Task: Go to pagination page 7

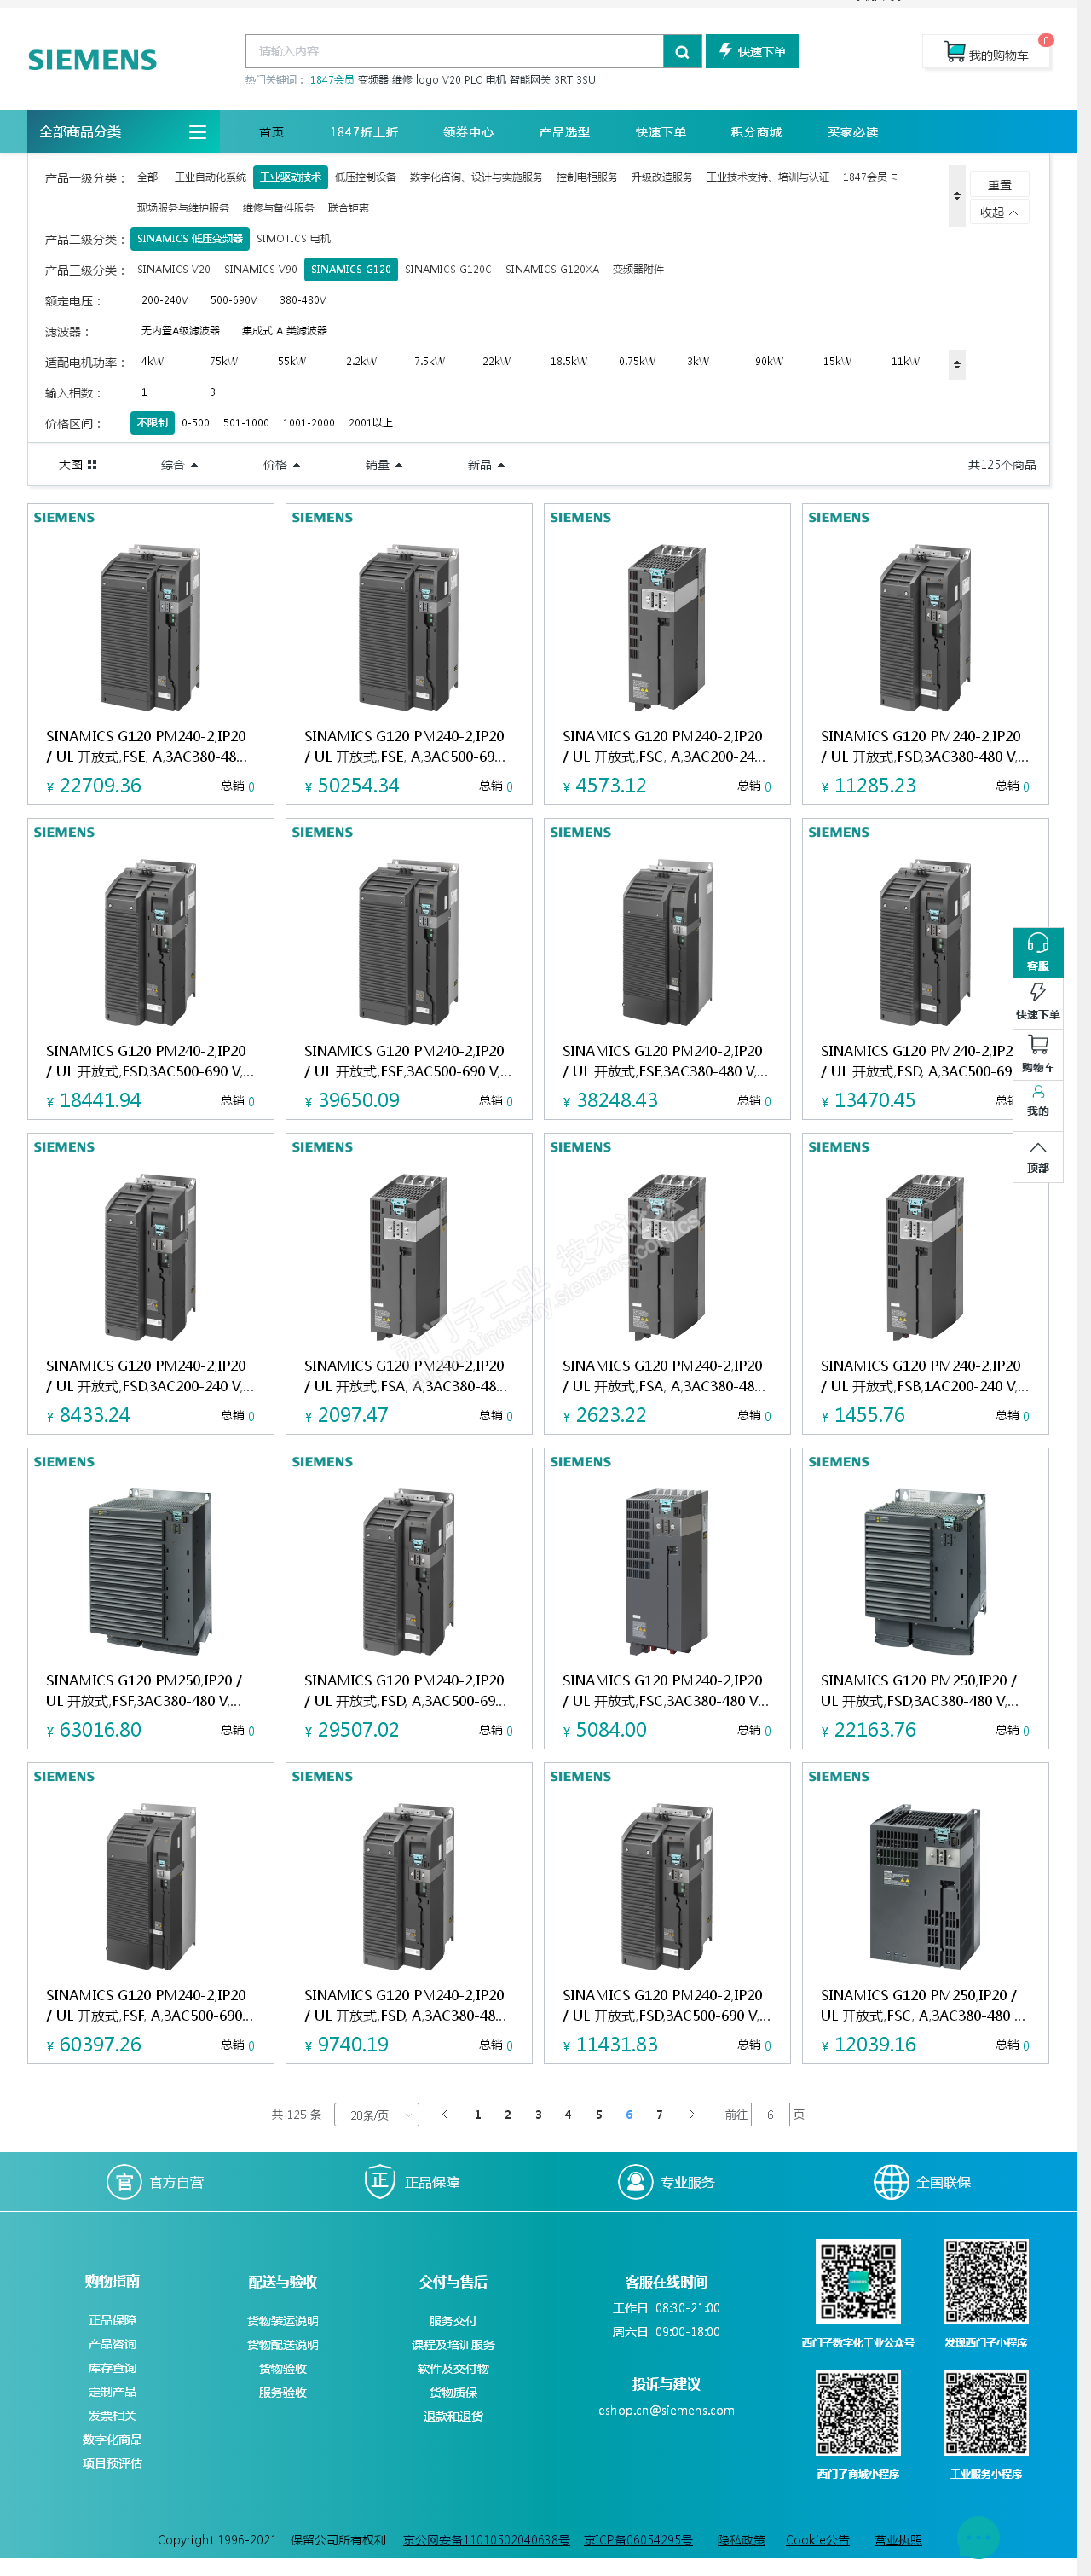Action: coord(660,2115)
